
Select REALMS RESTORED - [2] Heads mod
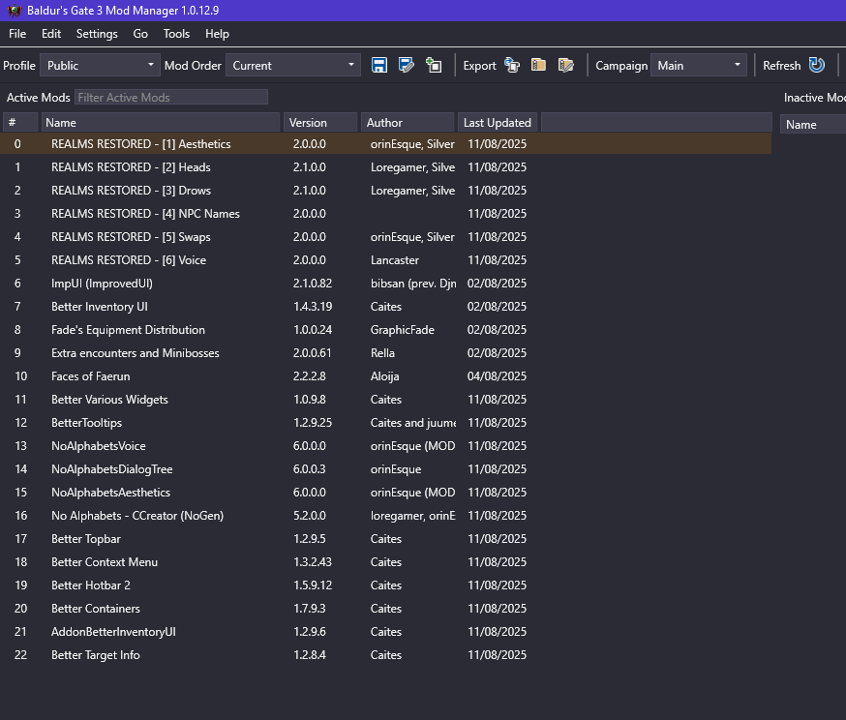pyautogui.click(x=386, y=167)
